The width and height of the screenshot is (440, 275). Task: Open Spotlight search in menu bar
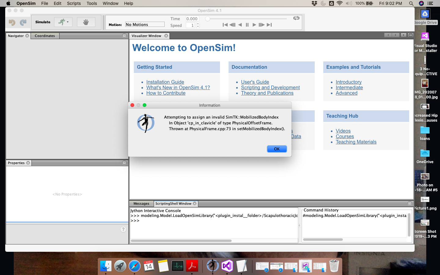pos(411,3)
